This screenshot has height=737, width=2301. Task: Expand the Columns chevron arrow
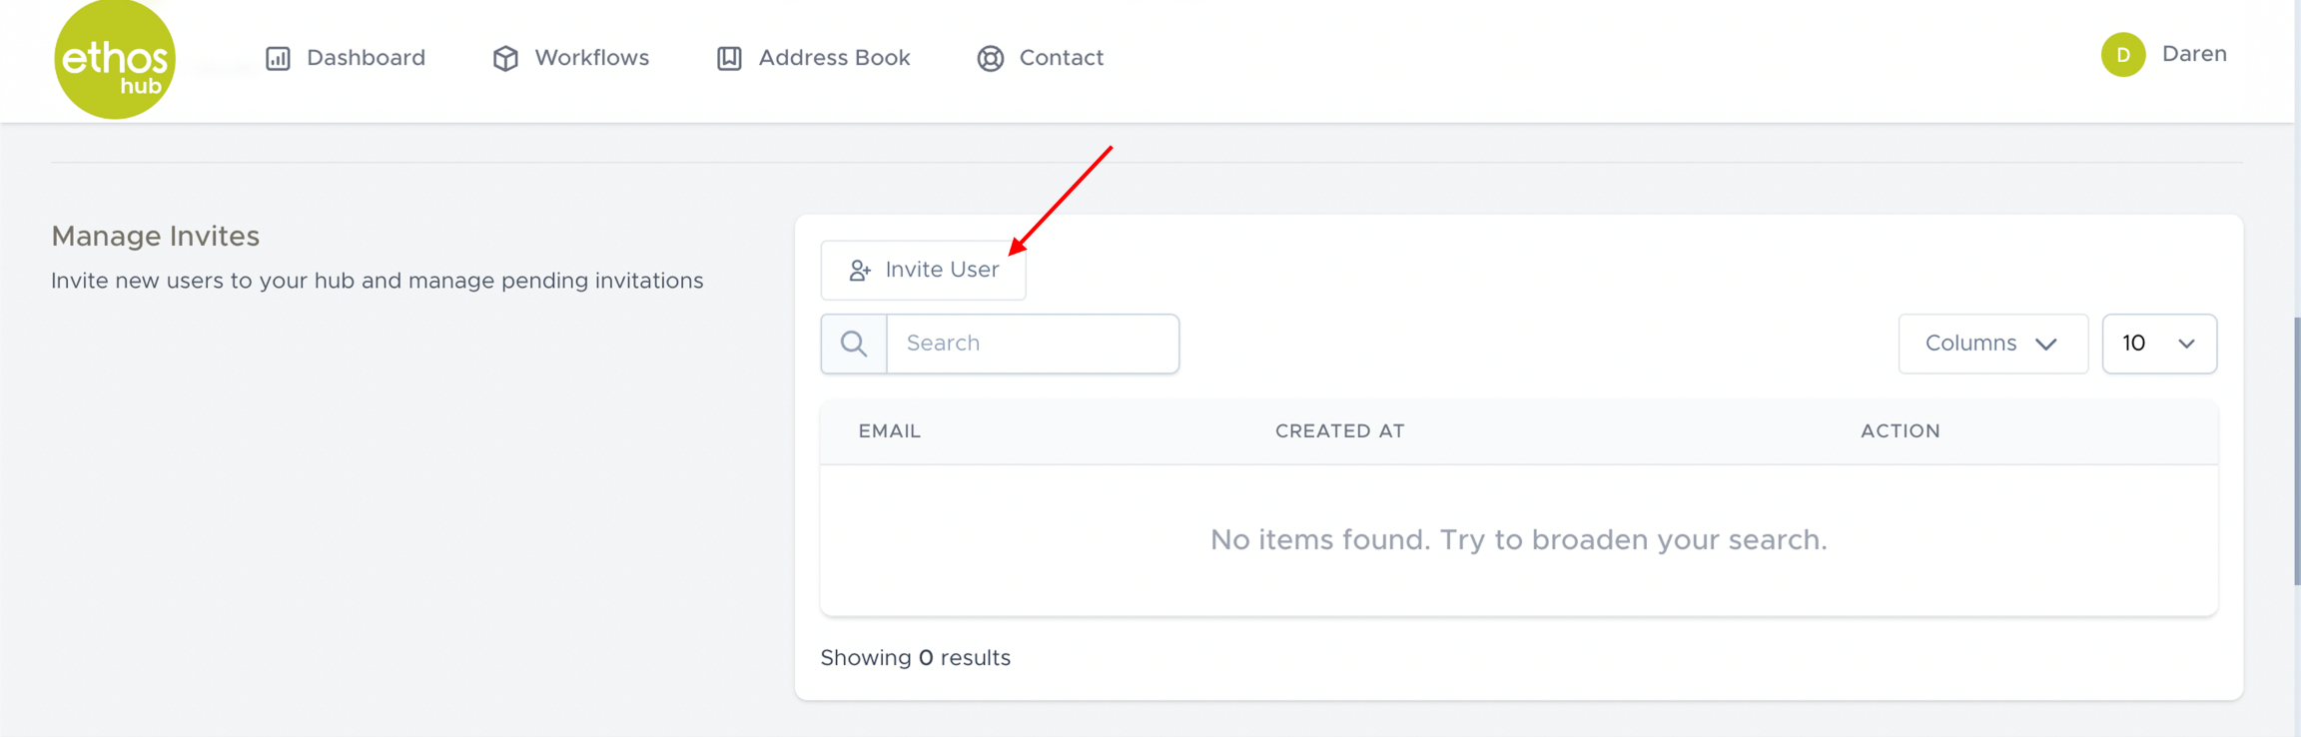pyautogui.click(x=2046, y=345)
